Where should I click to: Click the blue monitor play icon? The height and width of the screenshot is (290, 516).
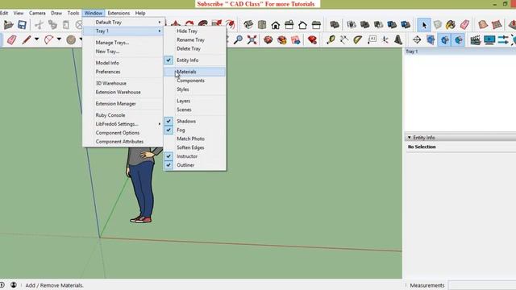click(489, 39)
